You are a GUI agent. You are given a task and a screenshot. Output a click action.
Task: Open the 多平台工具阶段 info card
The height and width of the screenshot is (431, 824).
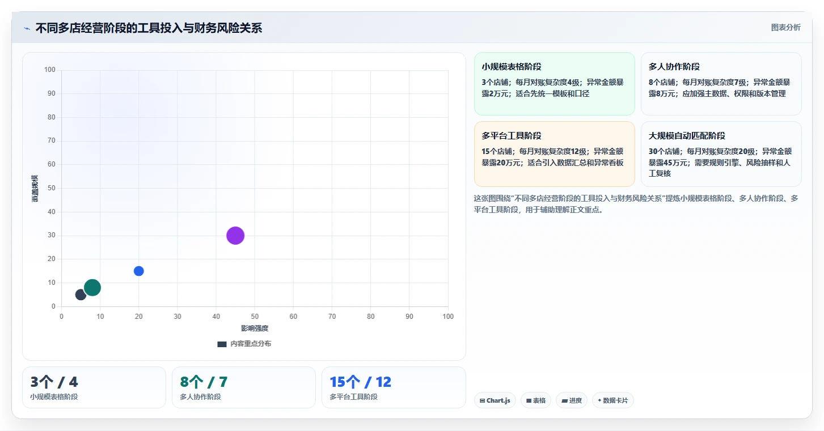click(554, 153)
